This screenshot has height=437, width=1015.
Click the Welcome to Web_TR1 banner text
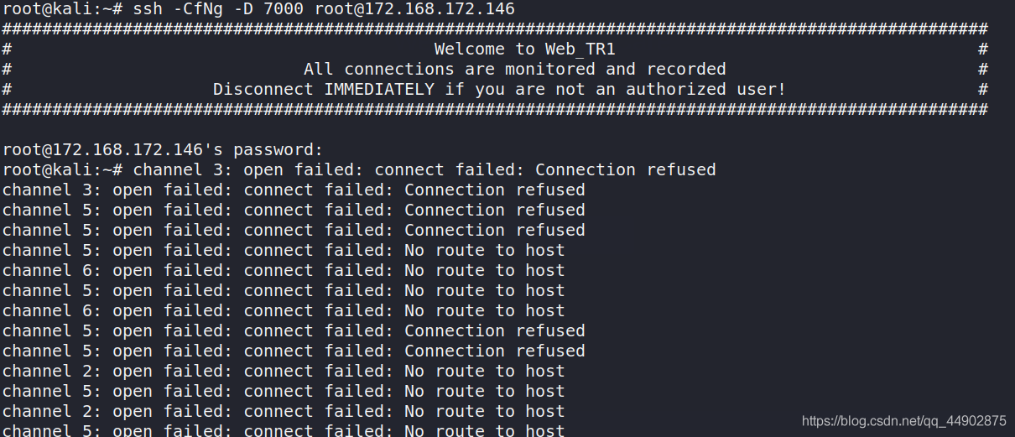[x=524, y=49]
